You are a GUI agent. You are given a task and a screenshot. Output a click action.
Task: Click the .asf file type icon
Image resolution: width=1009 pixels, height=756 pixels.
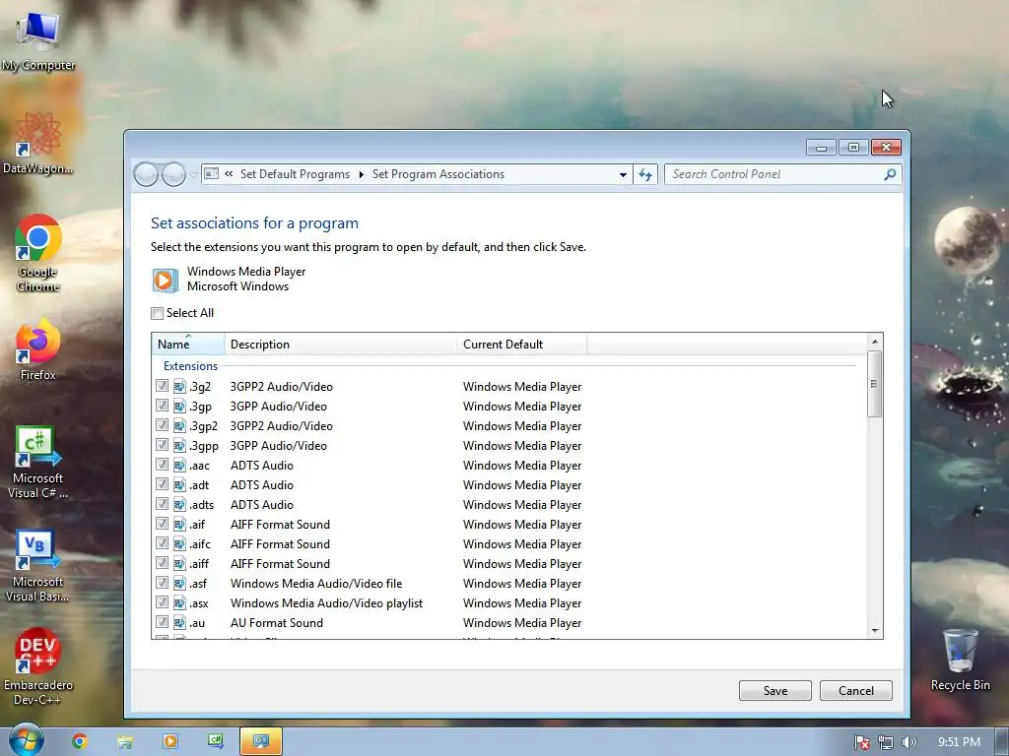[x=179, y=583]
